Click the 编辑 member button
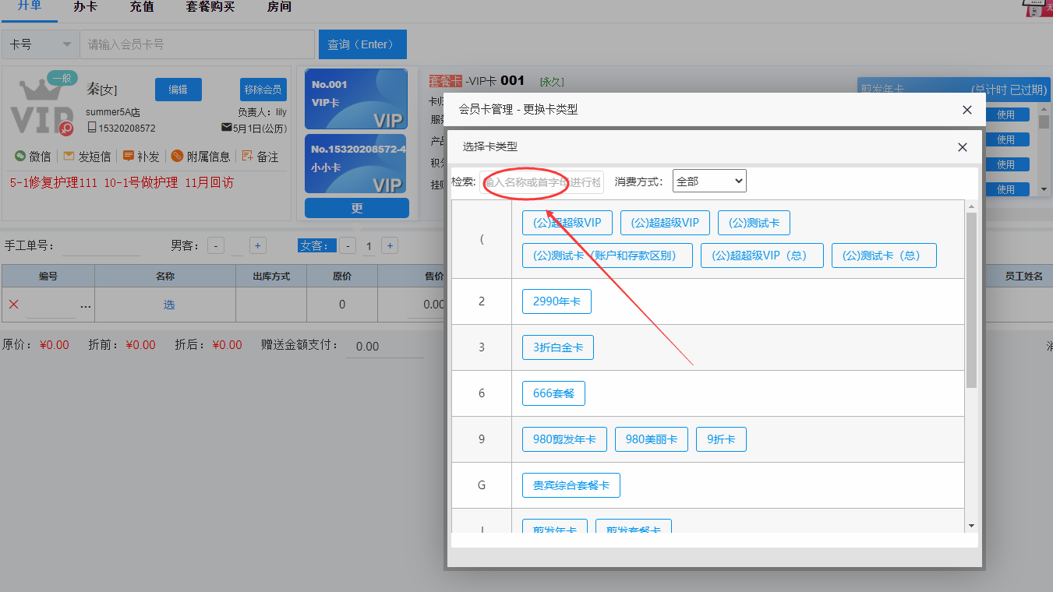 click(178, 90)
